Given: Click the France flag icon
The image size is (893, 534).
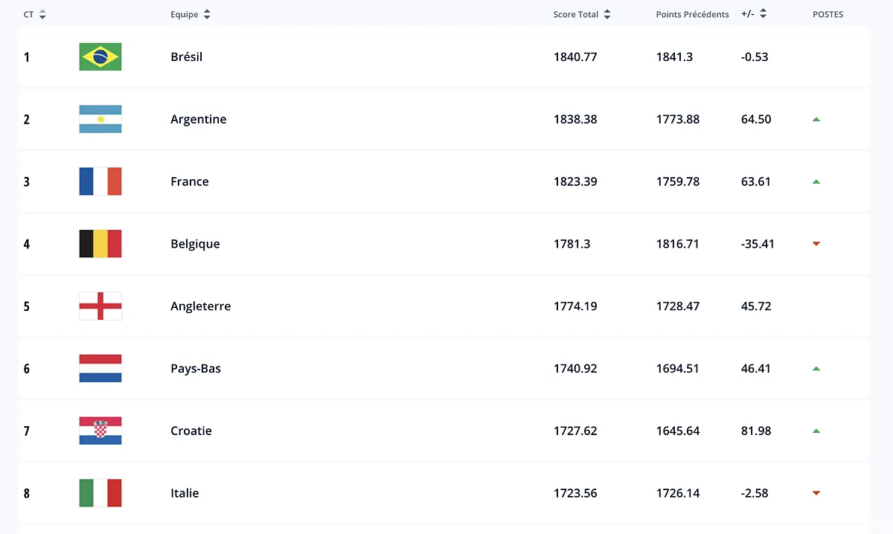Looking at the screenshot, I should [100, 181].
